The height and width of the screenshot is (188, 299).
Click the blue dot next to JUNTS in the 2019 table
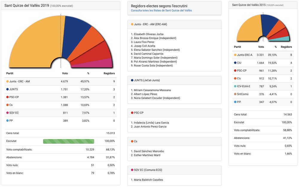click(7, 89)
